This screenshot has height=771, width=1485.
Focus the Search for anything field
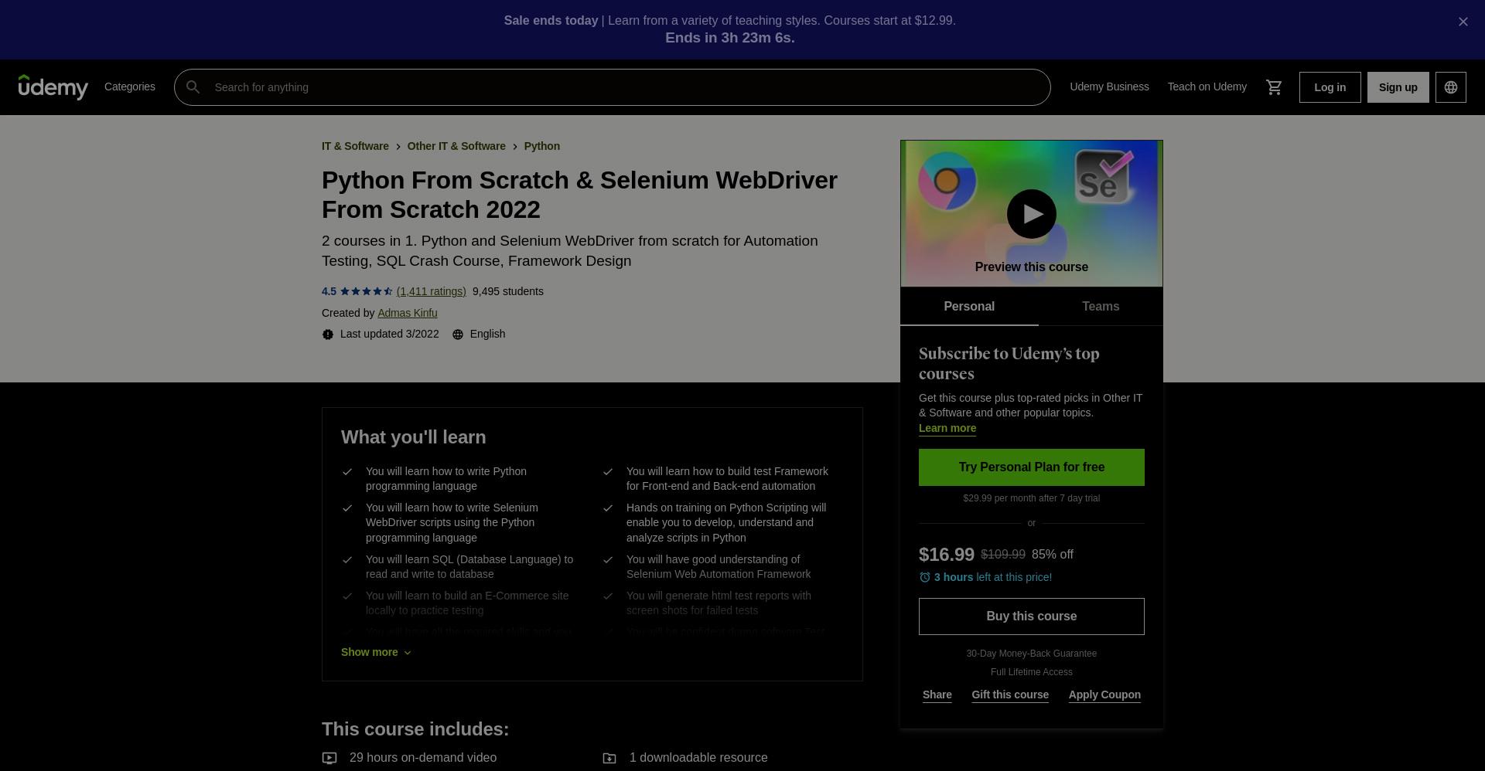coord(612,87)
